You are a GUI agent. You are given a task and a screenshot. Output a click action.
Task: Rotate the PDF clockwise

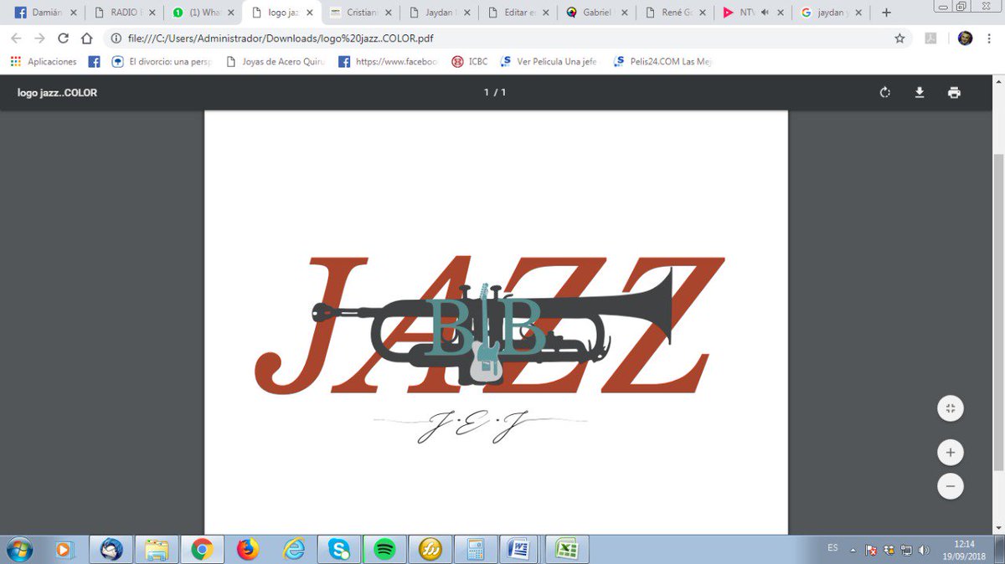pyautogui.click(x=885, y=93)
